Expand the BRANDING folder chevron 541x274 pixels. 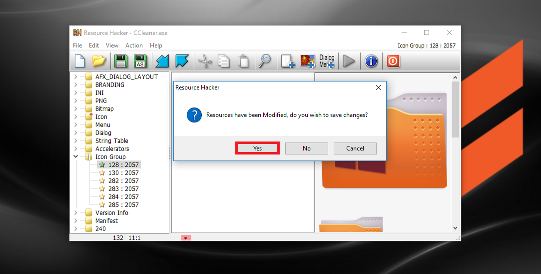coord(75,84)
